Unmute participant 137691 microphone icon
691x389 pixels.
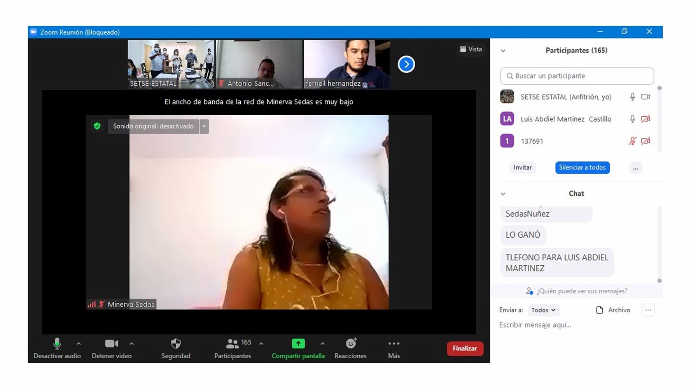(632, 141)
